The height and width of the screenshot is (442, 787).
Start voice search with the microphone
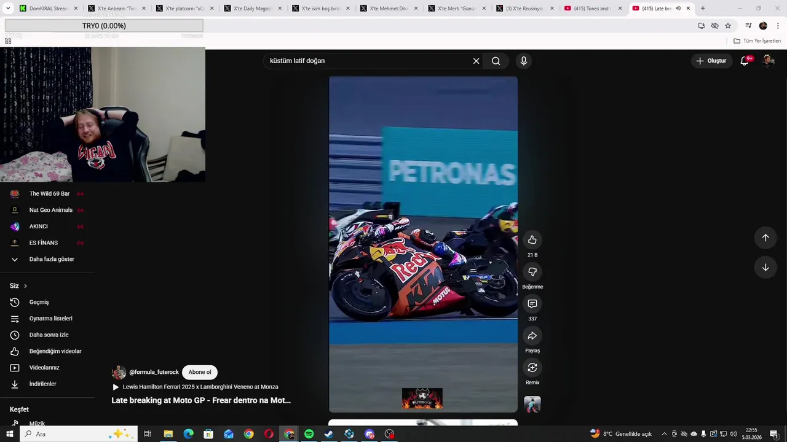[524, 61]
